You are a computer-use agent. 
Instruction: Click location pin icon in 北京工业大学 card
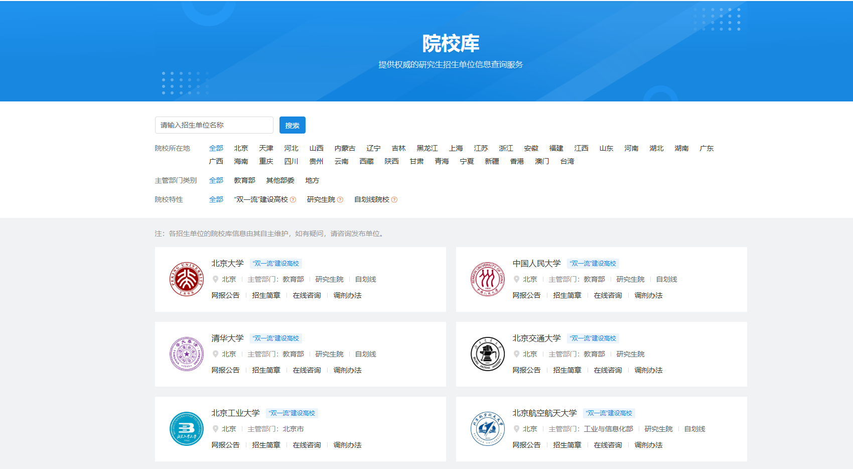click(x=215, y=429)
